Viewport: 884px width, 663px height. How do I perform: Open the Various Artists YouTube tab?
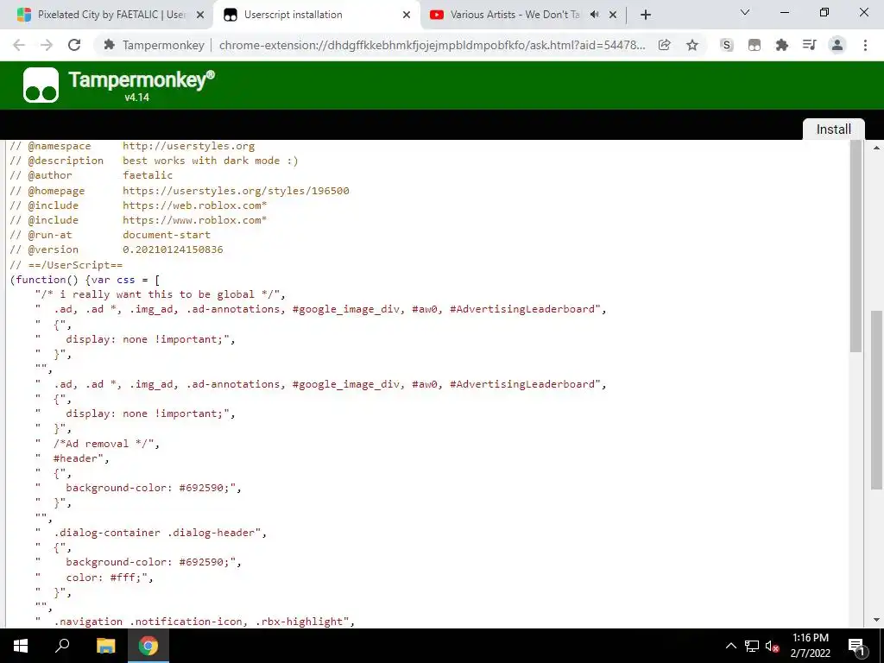pyautogui.click(x=514, y=15)
